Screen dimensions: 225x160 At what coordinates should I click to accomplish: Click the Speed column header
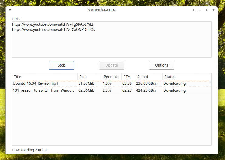149,77
